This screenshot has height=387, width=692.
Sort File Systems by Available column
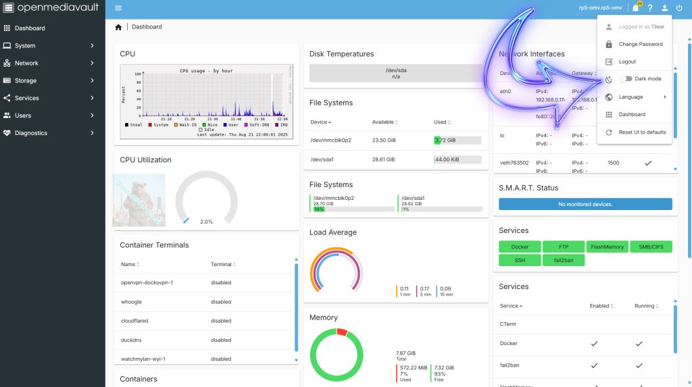[x=385, y=122]
